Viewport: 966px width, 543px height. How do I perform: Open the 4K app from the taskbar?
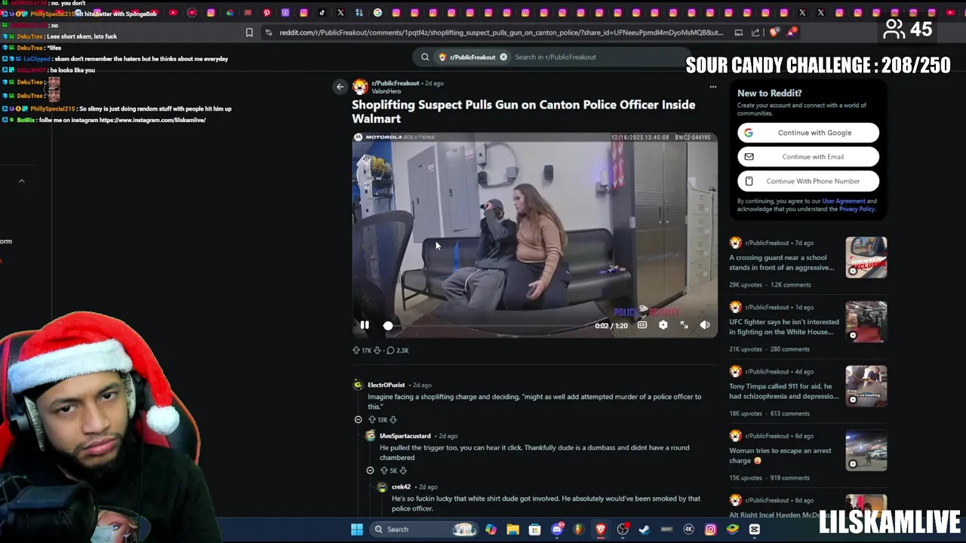pyautogui.click(x=688, y=529)
